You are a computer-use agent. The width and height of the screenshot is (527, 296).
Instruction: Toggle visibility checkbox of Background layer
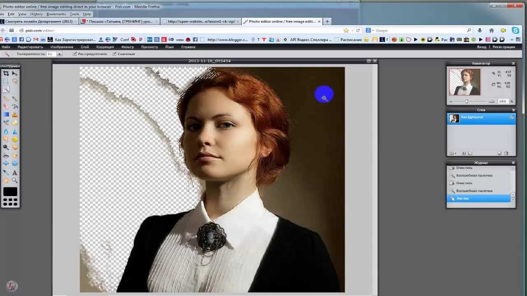512,117
